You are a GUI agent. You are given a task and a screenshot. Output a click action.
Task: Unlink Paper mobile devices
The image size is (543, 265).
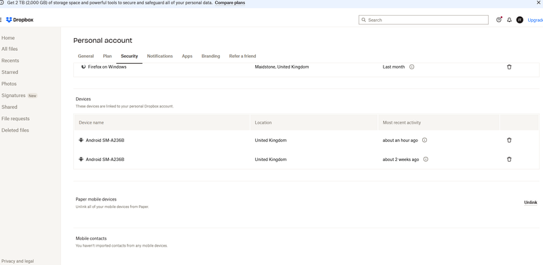click(531, 202)
